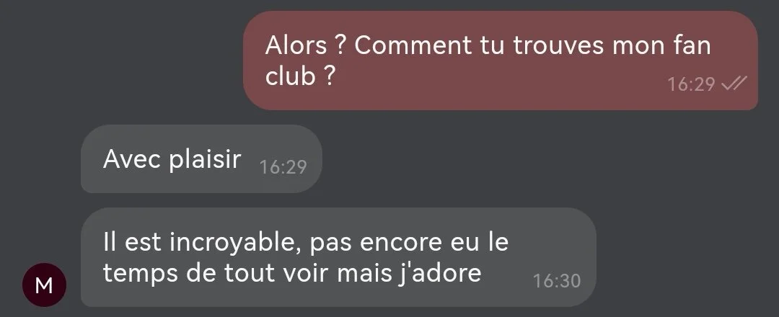Click the word "plaisir" in the reply
779x317 pixels.
point(205,160)
